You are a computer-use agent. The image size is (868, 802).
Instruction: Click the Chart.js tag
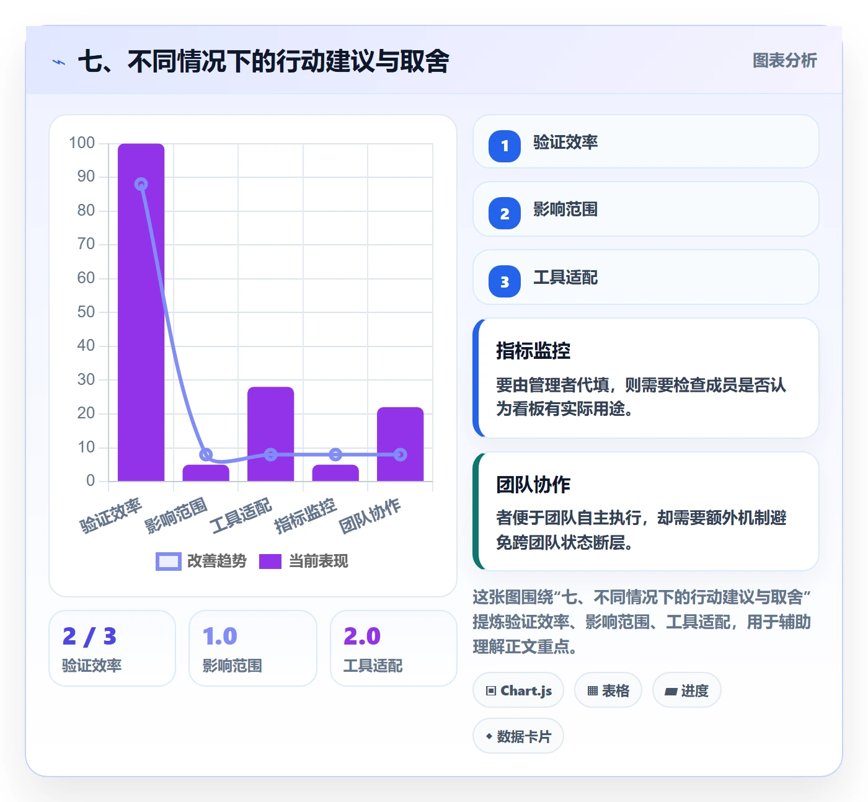coord(518,690)
